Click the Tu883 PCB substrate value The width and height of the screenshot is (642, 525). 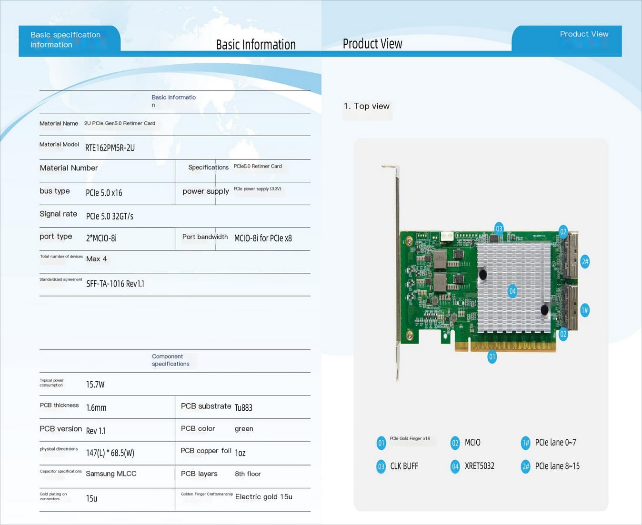[243, 408]
